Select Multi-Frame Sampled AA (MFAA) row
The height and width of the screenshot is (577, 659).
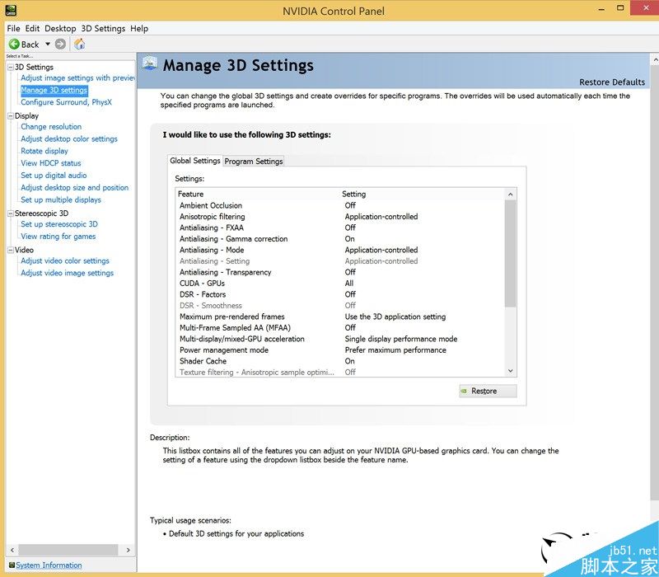pos(340,328)
